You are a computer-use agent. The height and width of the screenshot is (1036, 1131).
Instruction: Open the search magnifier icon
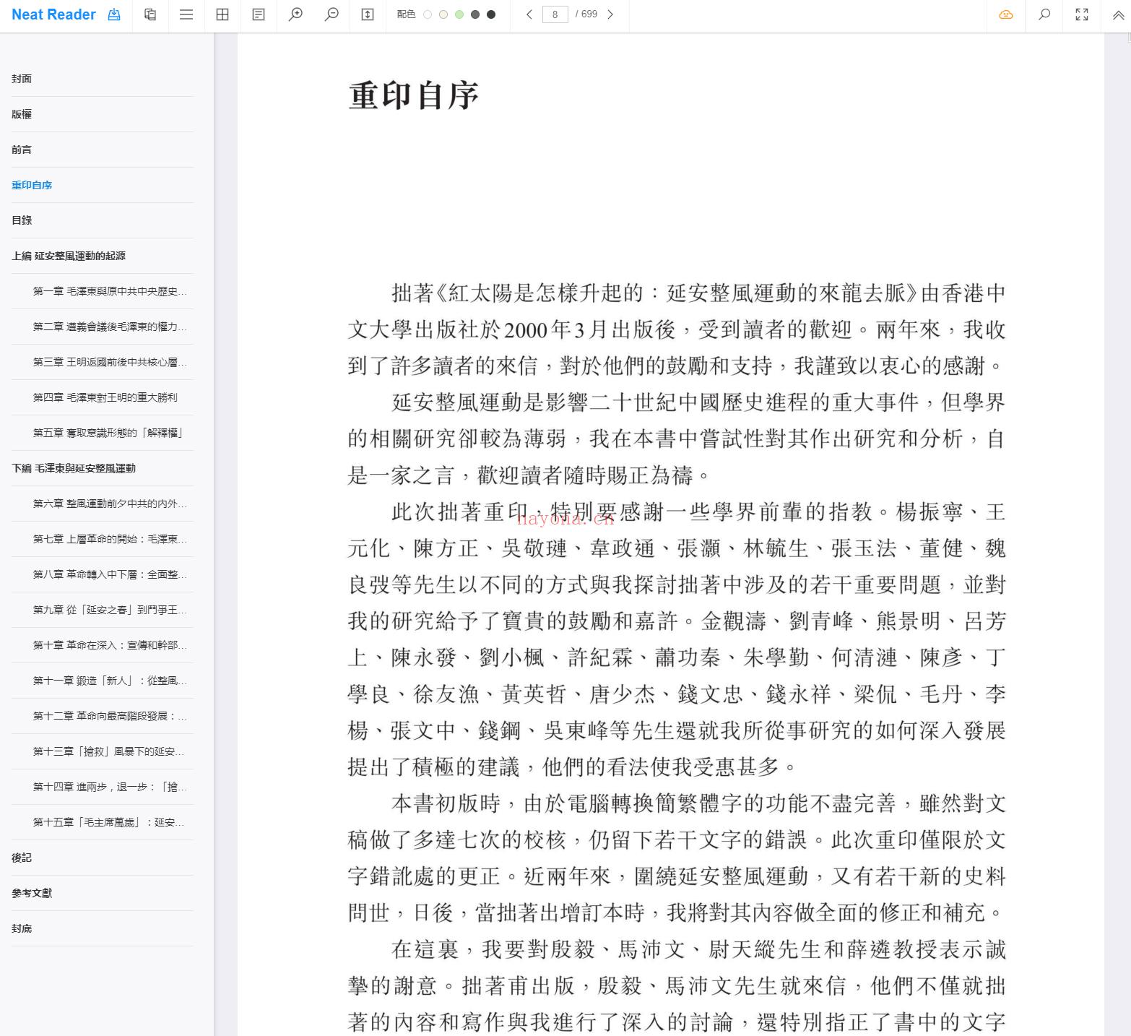[1044, 14]
